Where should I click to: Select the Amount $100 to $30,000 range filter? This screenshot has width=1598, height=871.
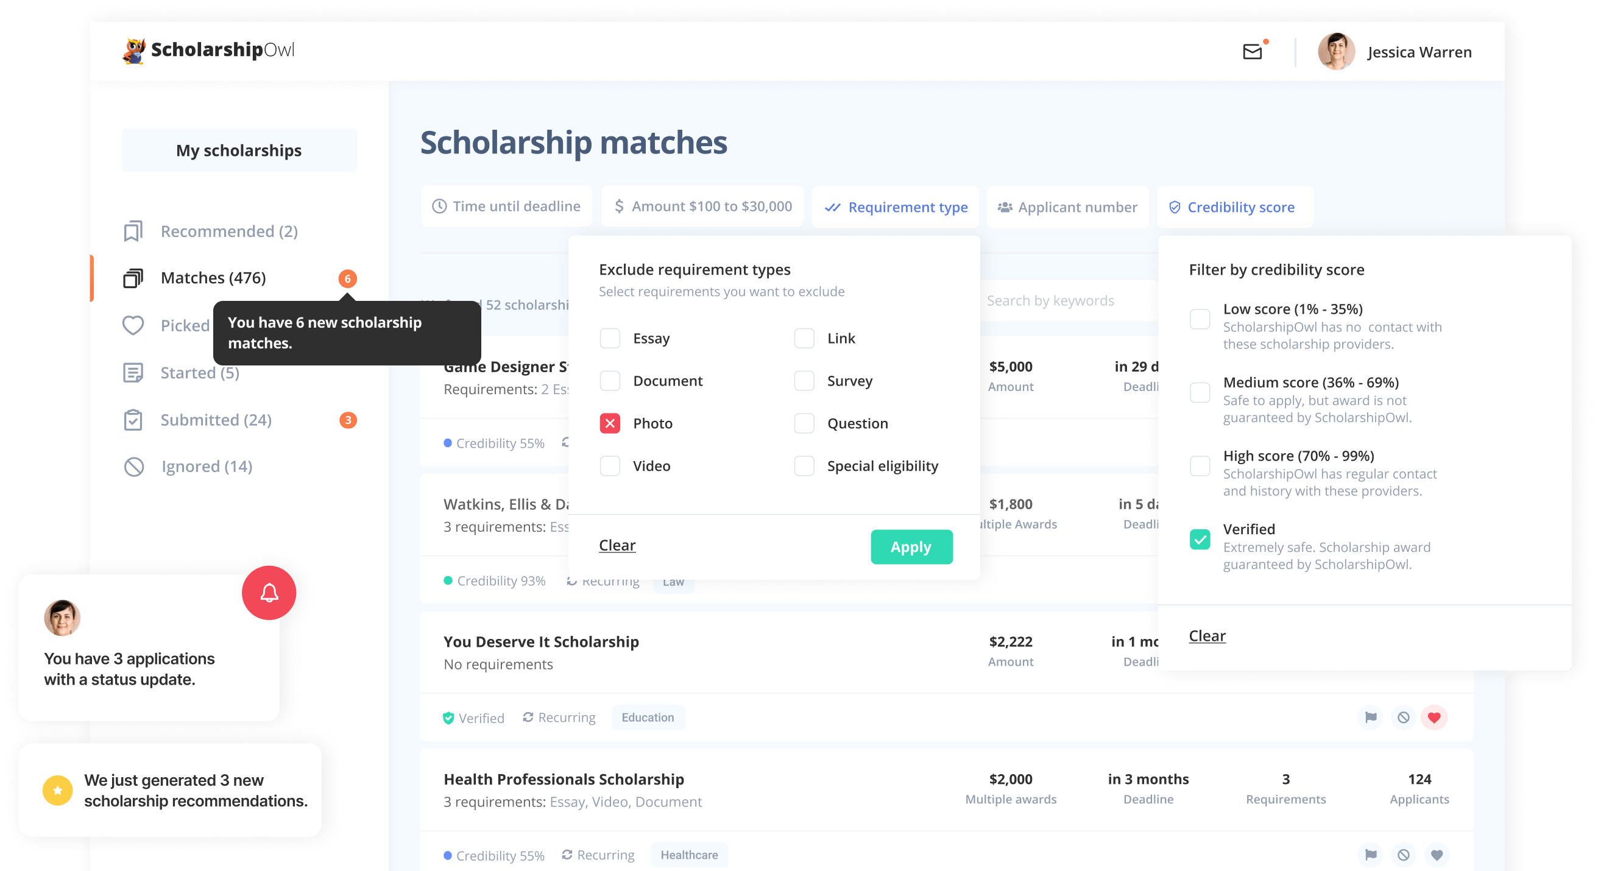[701, 206]
